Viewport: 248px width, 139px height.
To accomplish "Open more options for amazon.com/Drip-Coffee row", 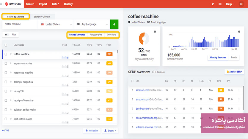I will pos(239,100).
